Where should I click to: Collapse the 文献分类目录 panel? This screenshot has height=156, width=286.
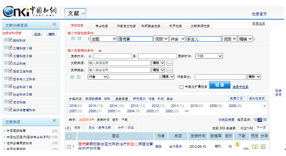click(54, 24)
